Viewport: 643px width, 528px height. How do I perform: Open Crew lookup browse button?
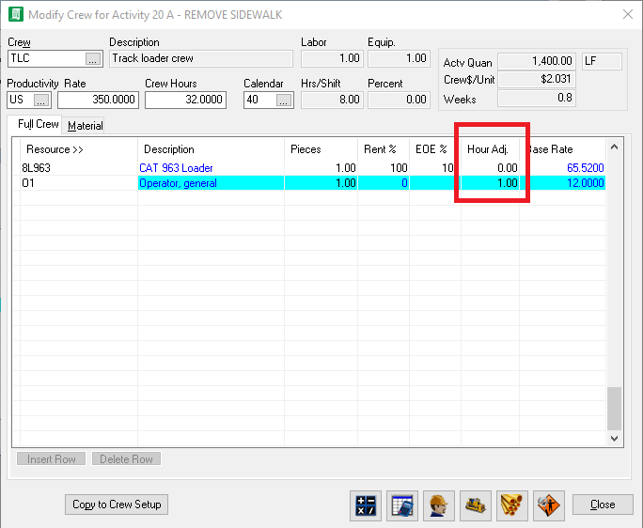pos(91,58)
